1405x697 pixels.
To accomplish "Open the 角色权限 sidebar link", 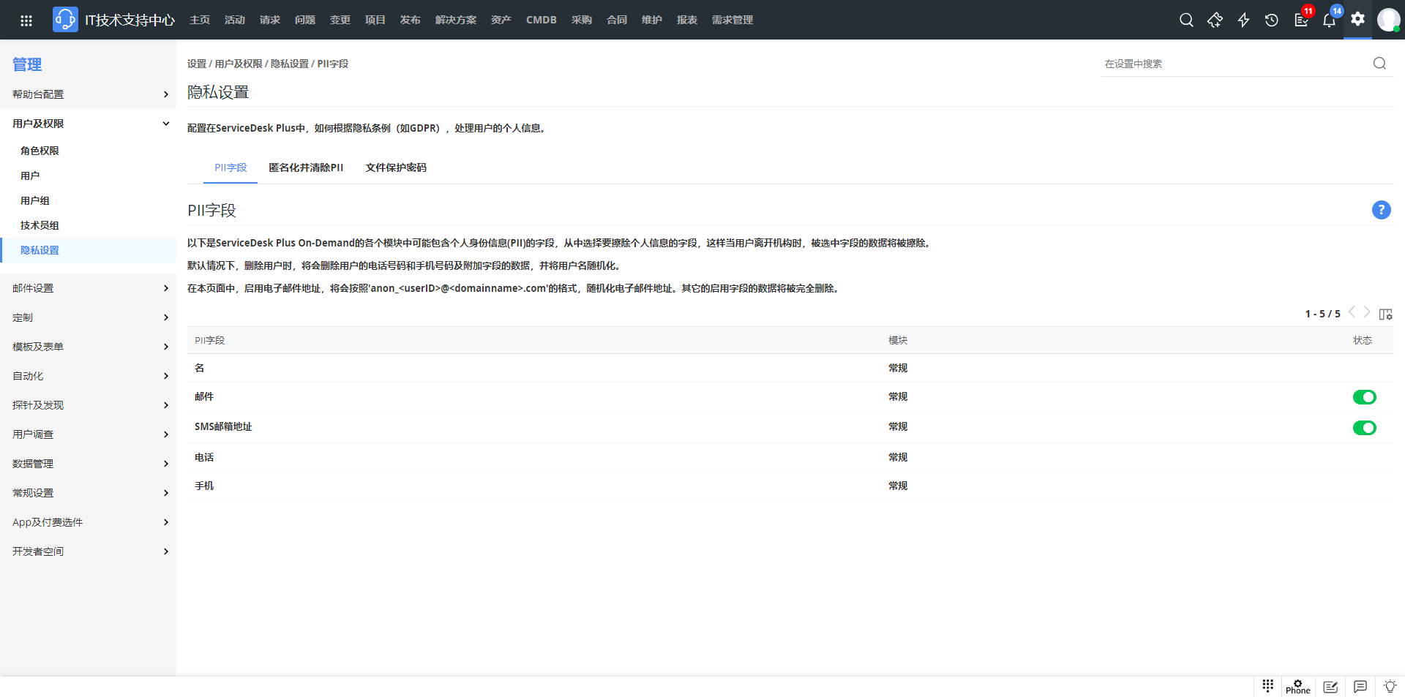I will pyautogui.click(x=40, y=151).
